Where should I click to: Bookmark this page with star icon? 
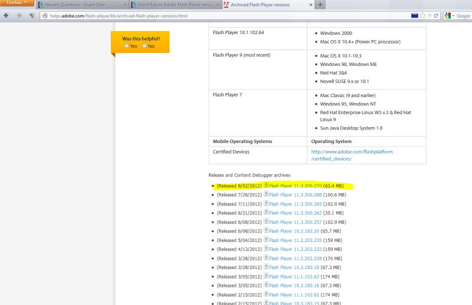pos(422,16)
